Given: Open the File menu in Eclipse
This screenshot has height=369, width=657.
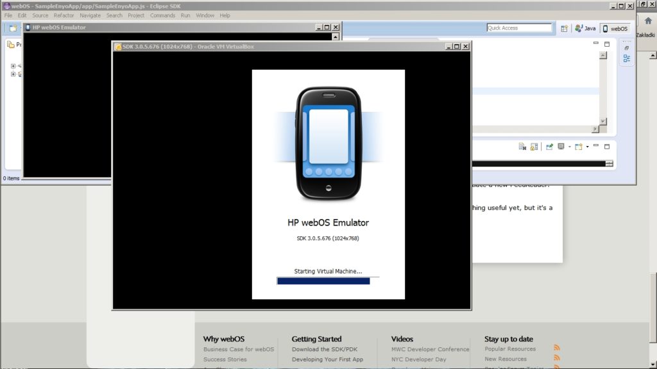Looking at the screenshot, I should [x=8, y=15].
